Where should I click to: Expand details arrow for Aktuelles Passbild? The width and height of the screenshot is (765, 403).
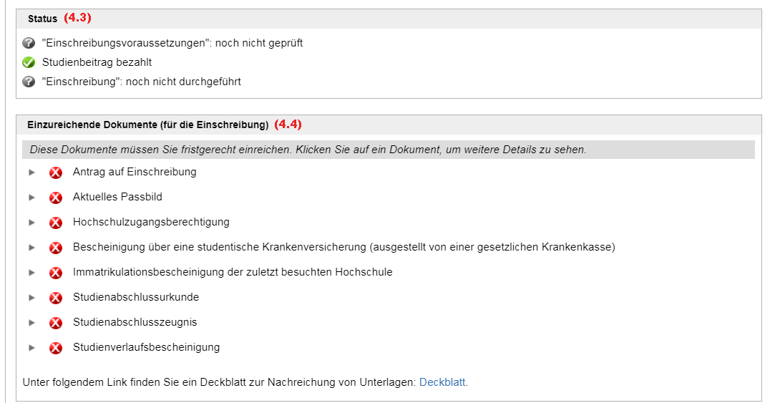coord(31,197)
